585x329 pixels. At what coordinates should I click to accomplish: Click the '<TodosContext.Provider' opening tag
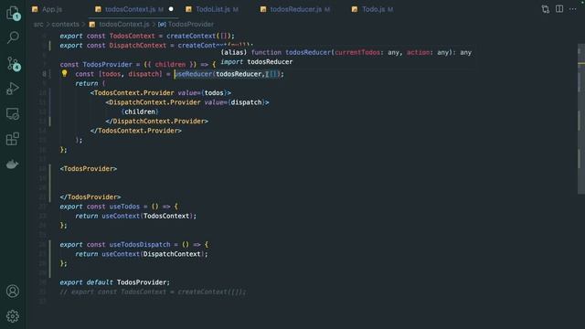[132, 93]
